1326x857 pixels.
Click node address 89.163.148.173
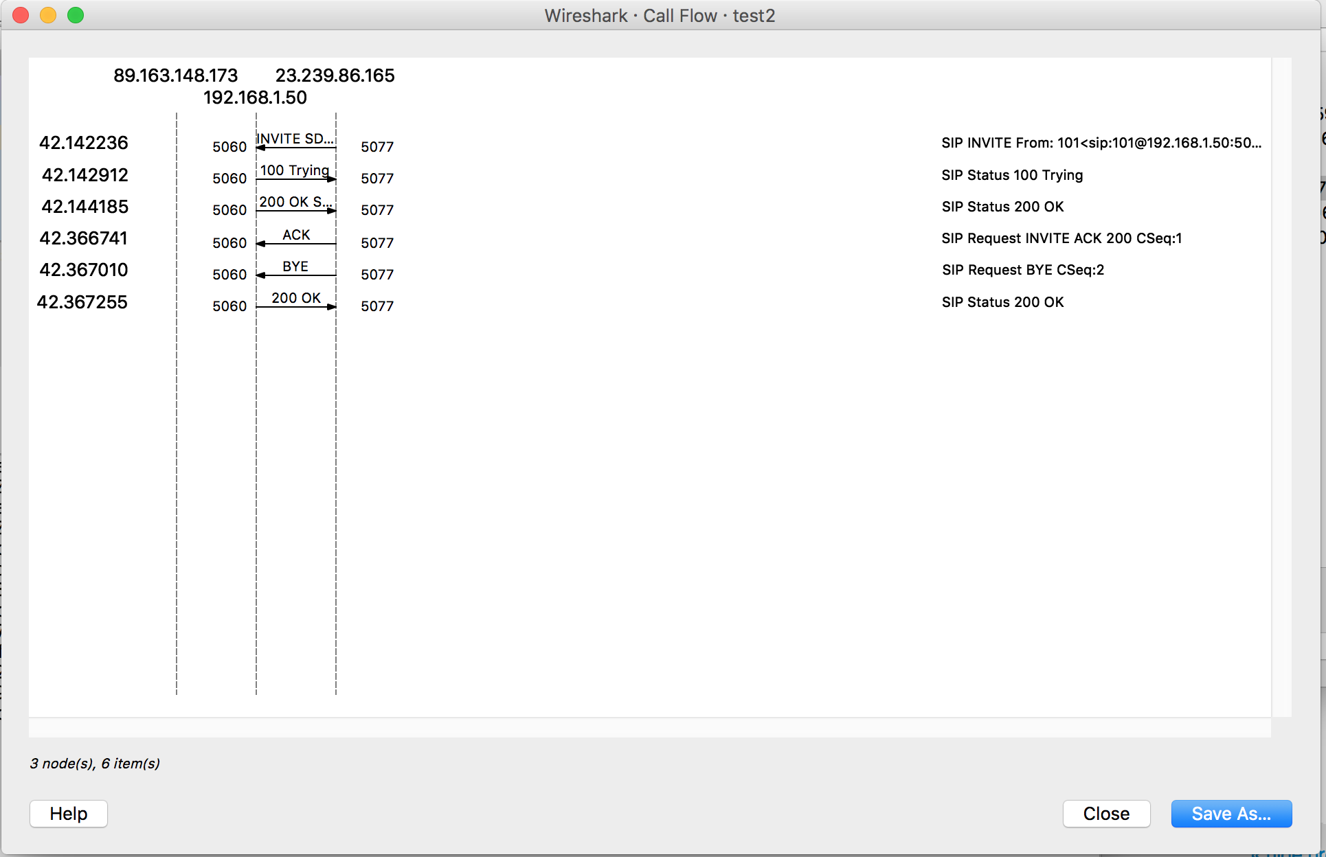pyautogui.click(x=175, y=76)
